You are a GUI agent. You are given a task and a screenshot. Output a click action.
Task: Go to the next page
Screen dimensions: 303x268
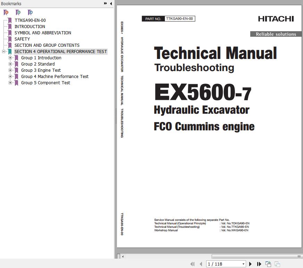click(x=250, y=264)
